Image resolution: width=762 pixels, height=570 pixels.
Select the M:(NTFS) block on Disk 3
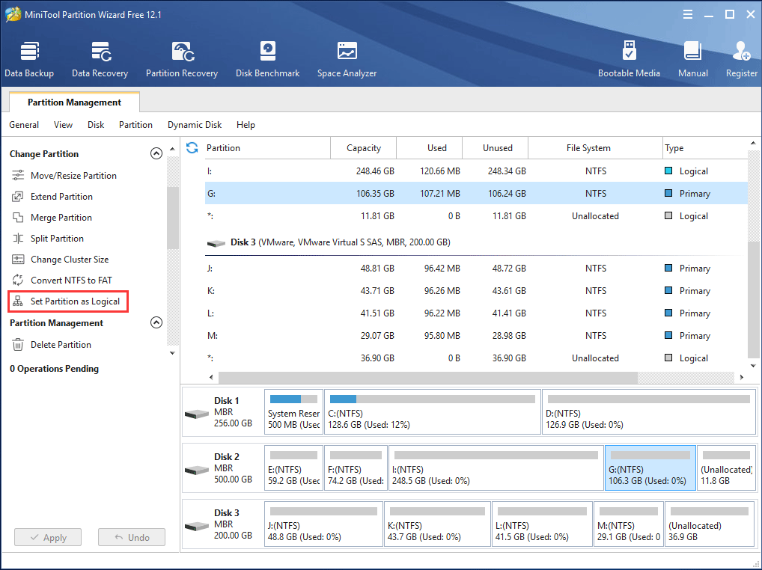tap(629, 524)
